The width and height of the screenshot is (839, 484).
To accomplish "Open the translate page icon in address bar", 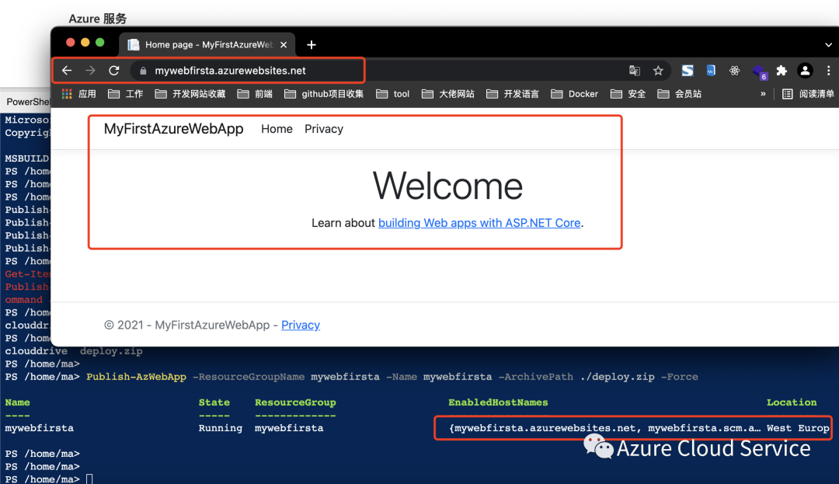I will point(635,71).
